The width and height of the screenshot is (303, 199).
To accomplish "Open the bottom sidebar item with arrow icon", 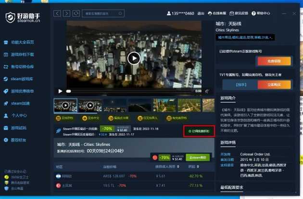I will click(x=15, y=140).
